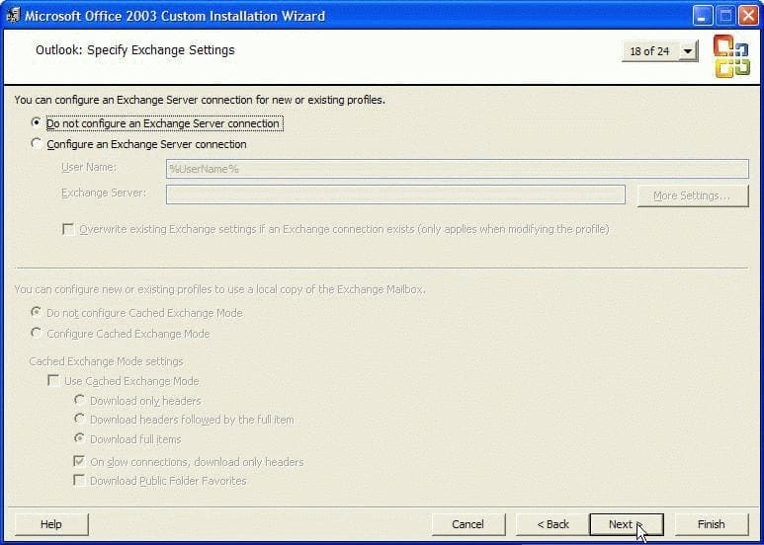Screen dimensions: 764x545
Task: Click the User Name input field
Action: (x=457, y=169)
